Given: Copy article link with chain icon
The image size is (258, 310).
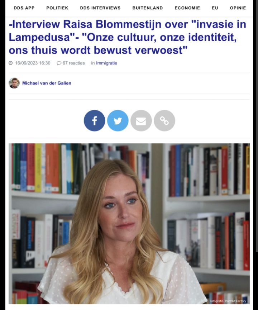Looking at the screenshot, I should (x=164, y=121).
